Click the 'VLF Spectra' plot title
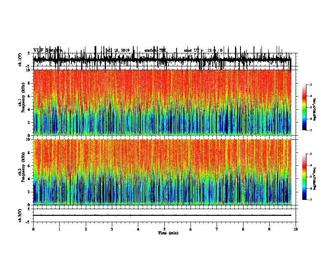 [48, 50]
